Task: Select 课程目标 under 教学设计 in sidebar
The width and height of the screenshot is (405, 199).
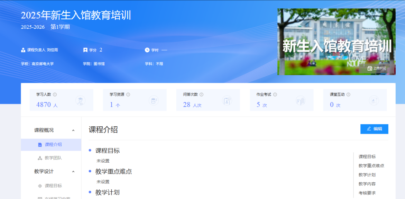Action: (53, 186)
